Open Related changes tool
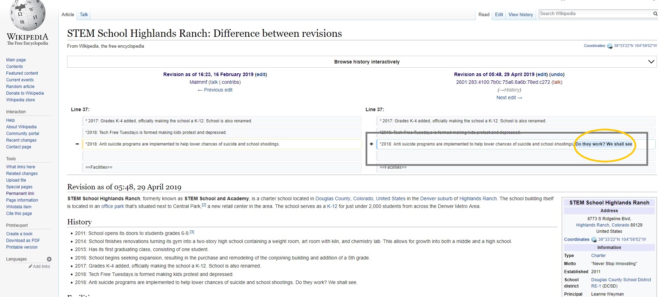The width and height of the screenshot is (658, 297). click(x=22, y=174)
